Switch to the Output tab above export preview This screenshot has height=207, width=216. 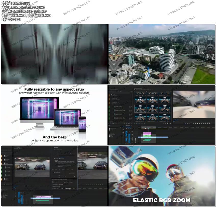pyautogui.click(x=18, y=147)
